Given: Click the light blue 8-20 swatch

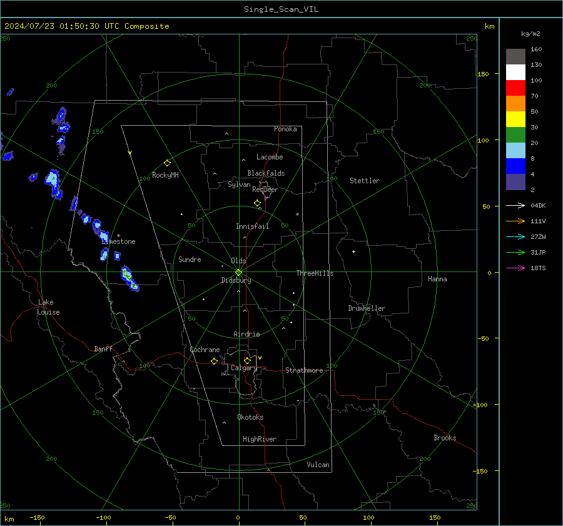Looking at the screenshot, I should pos(515,151).
